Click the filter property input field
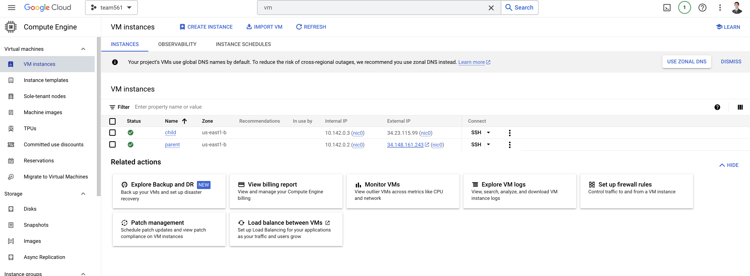750x276 pixels. pyautogui.click(x=168, y=107)
